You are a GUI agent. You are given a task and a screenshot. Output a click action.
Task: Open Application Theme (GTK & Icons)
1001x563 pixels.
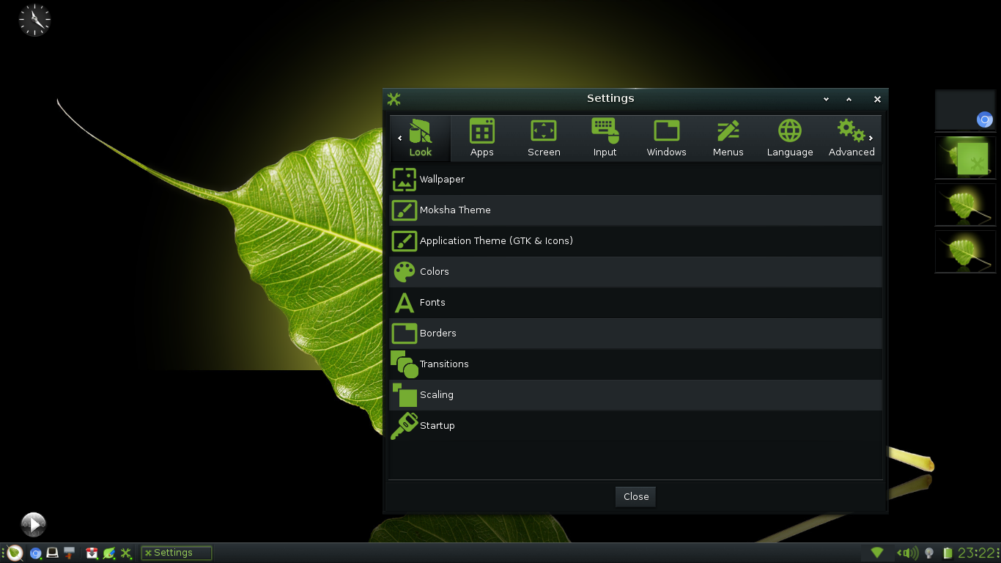pyautogui.click(x=495, y=241)
